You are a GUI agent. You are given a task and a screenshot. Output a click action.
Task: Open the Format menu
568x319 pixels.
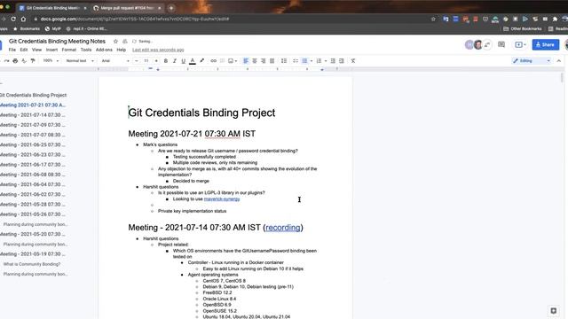[x=69, y=50]
